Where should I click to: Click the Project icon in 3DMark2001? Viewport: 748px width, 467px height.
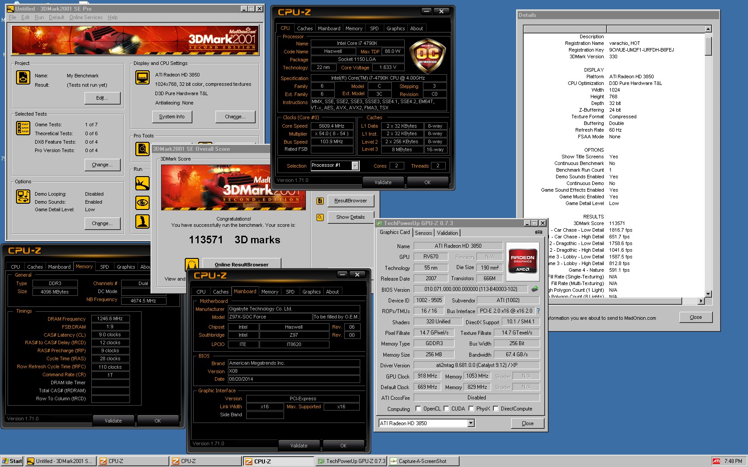(x=23, y=77)
